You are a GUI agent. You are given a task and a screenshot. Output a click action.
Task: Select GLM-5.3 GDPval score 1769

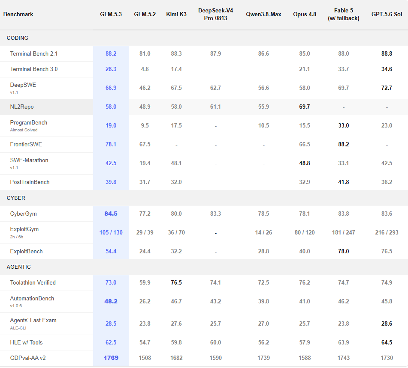(x=111, y=358)
